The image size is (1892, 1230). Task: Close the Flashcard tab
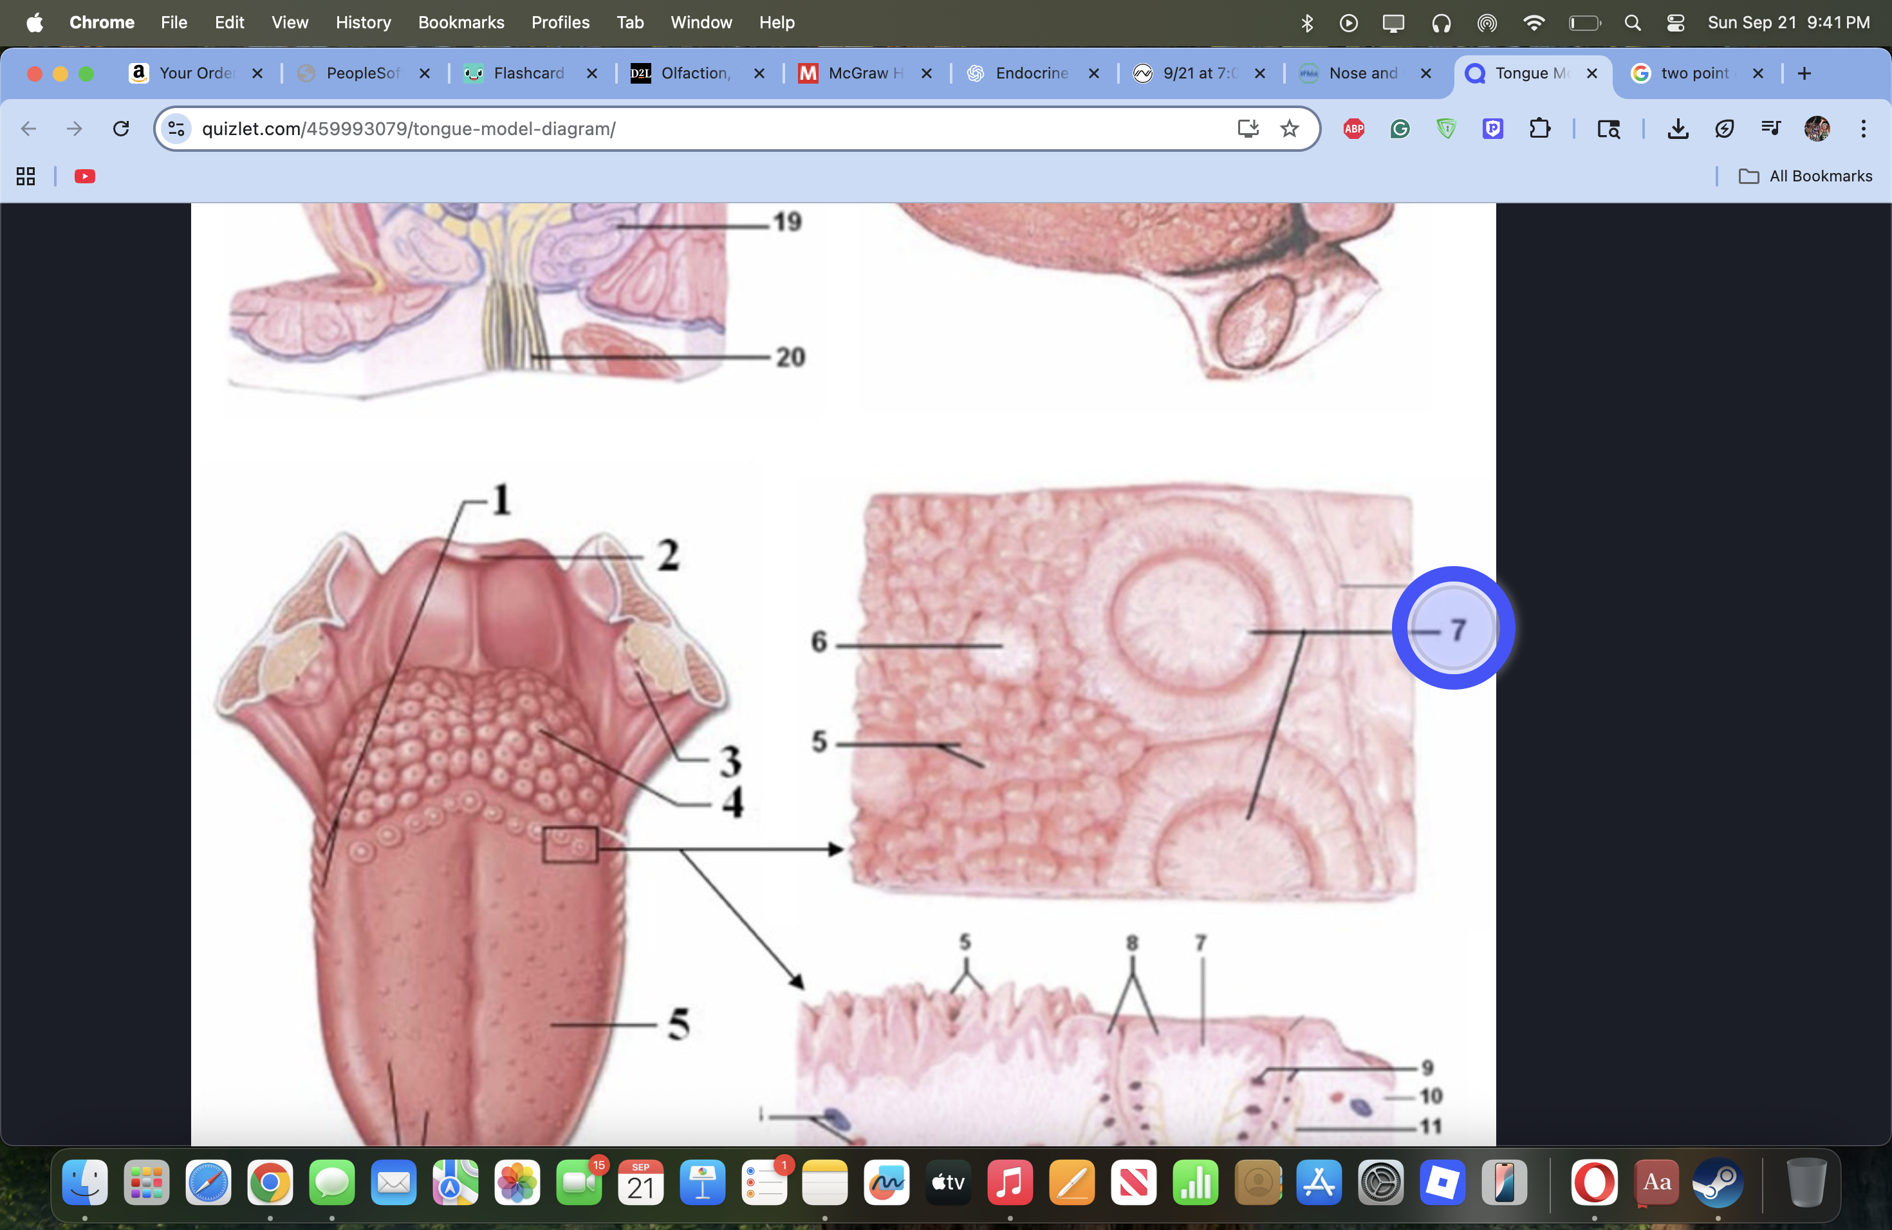click(x=591, y=73)
